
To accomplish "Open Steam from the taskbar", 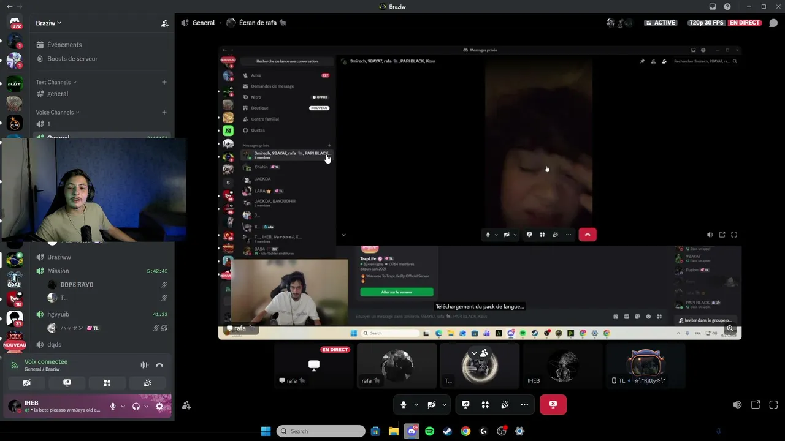I will coord(447,431).
